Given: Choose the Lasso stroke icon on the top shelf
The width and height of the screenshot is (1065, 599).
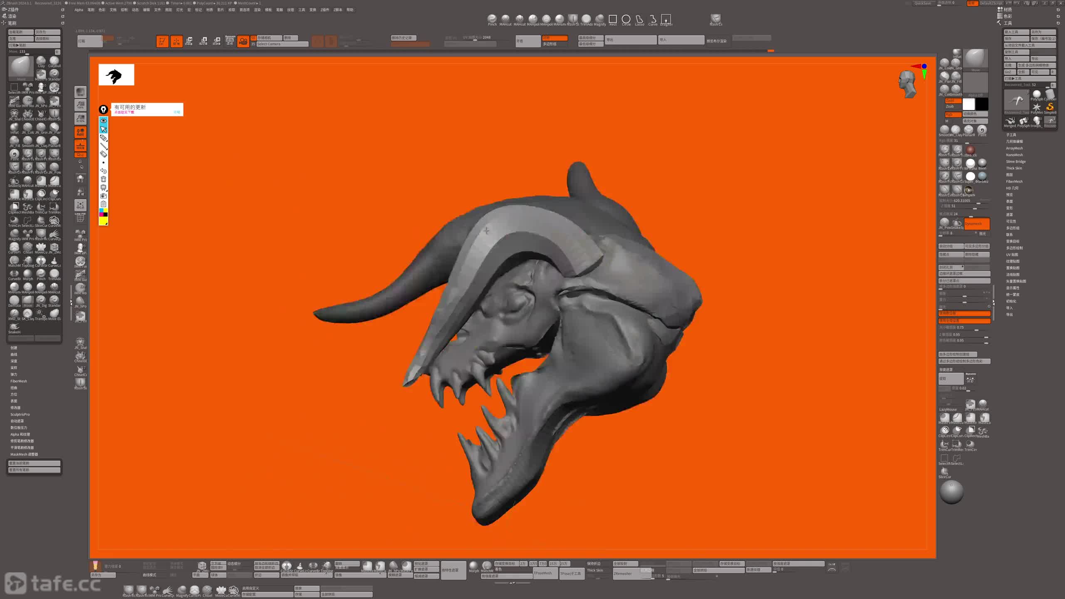Looking at the screenshot, I should click(x=639, y=20).
